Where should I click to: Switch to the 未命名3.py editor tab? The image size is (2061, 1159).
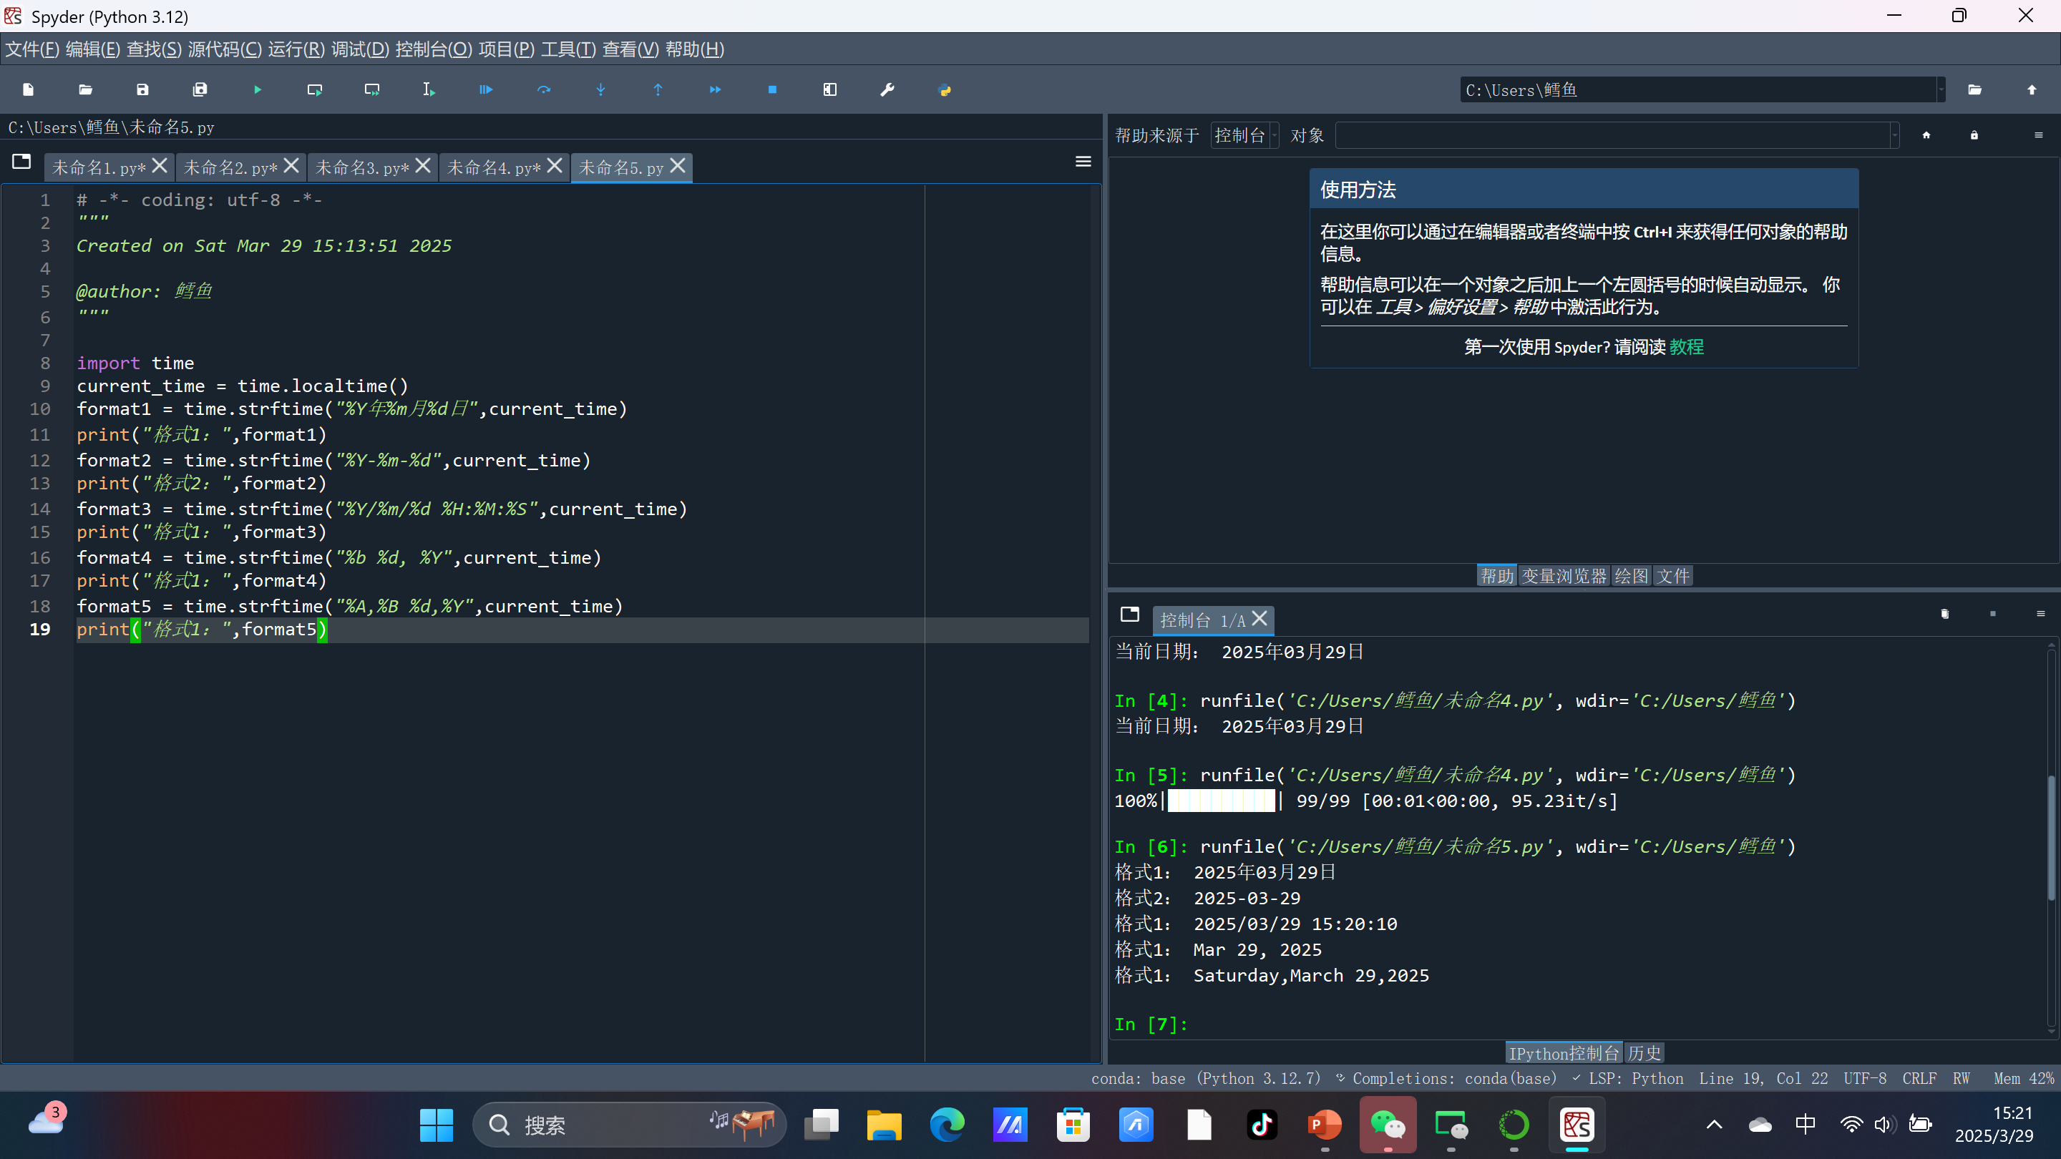click(x=362, y=167)
